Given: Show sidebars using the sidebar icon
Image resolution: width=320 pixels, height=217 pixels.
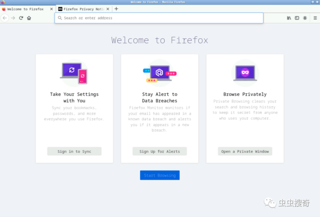Looking at the screenshot, I should click(x=297, y=18).
